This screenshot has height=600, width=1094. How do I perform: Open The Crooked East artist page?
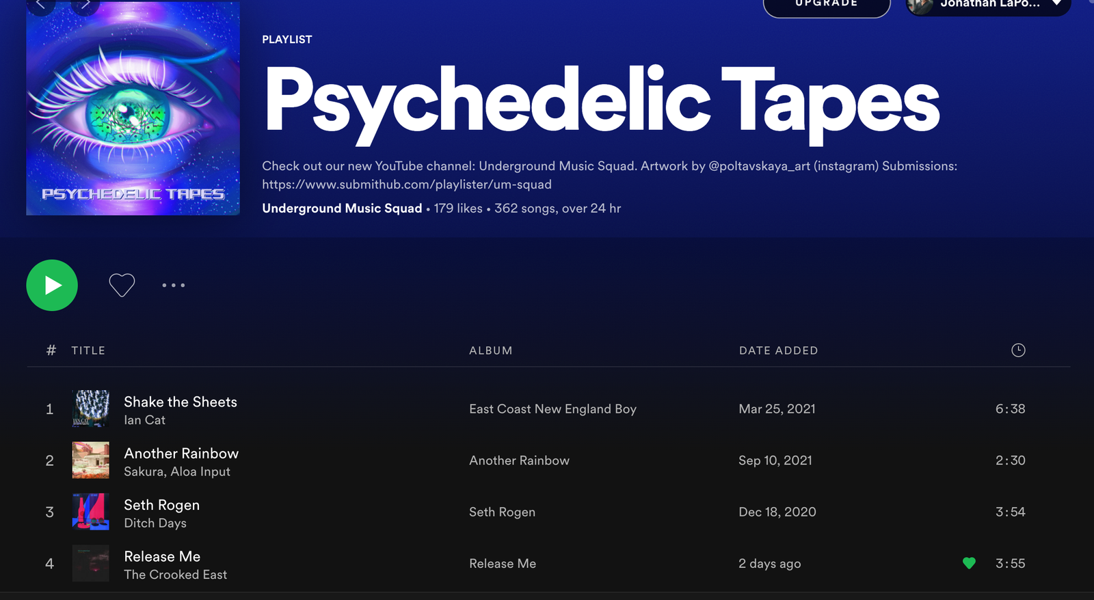pos(175,575)
